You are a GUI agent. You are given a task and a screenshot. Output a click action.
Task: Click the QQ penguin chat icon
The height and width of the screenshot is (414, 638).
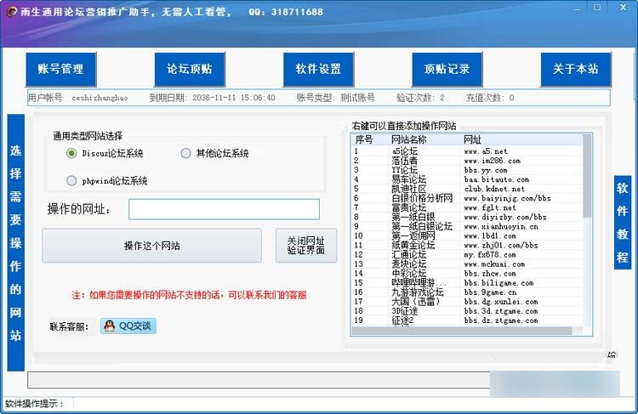(x=110, y=326)
